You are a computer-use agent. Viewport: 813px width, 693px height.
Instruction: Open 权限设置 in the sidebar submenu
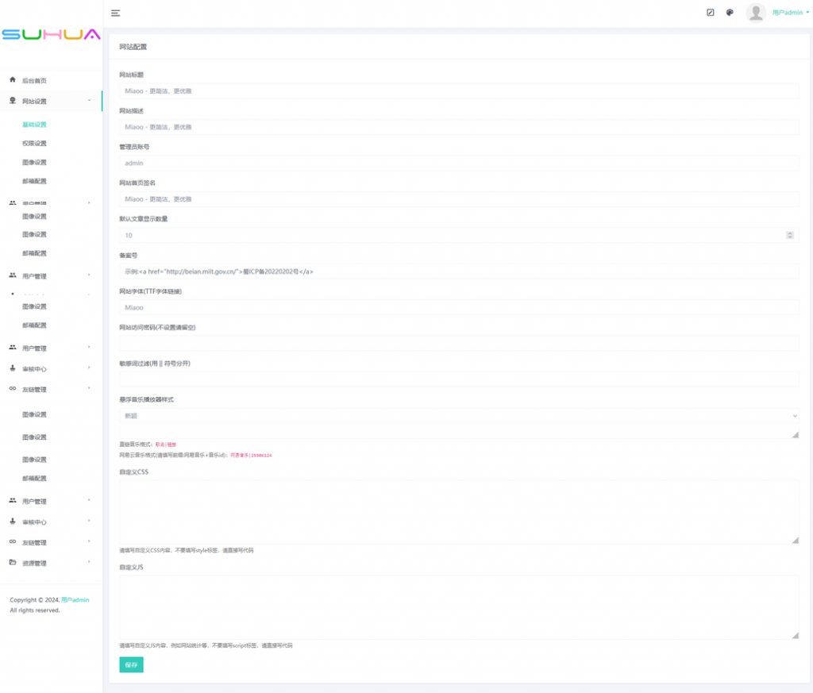click(34, 144)
